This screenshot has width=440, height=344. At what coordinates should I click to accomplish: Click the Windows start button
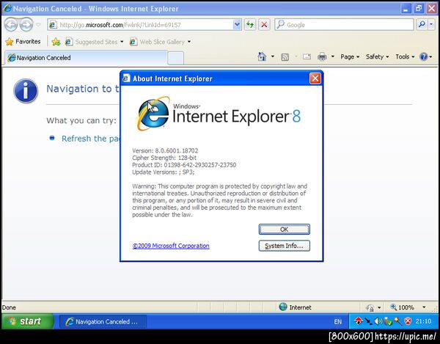pos(28,321)
